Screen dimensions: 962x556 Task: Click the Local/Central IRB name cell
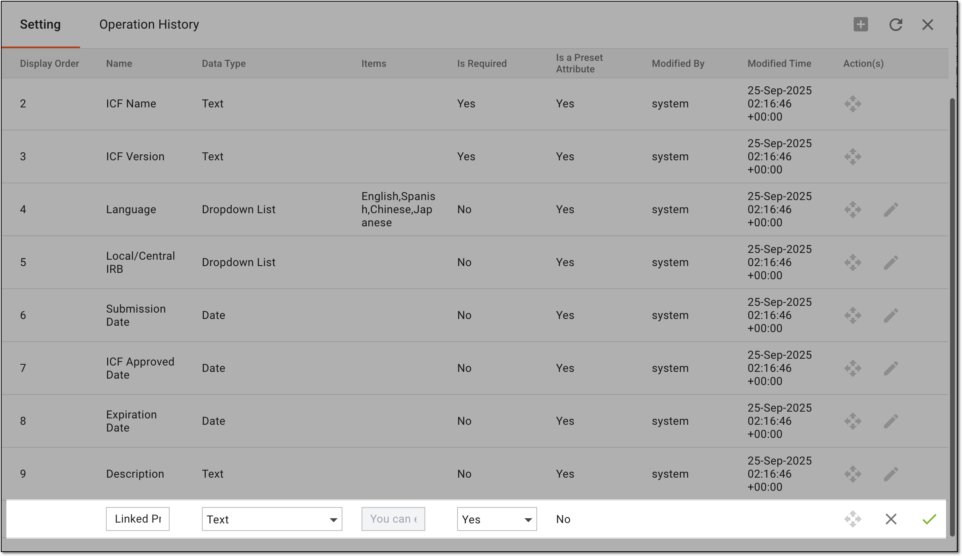coord(140,262)
